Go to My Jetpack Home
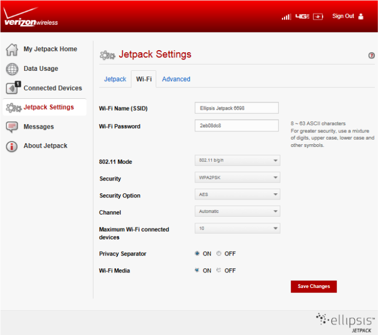Viewport: 378px width, 335px height. point(50,49)
